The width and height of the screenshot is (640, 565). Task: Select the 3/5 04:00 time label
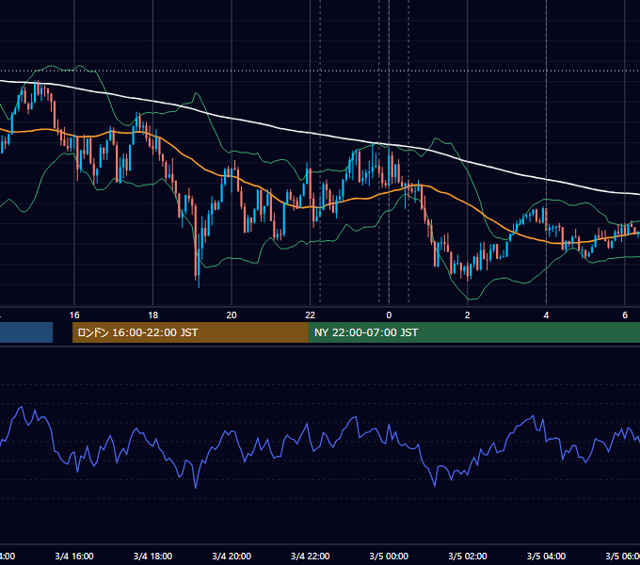pyautogui.click(x=546, y=556)
